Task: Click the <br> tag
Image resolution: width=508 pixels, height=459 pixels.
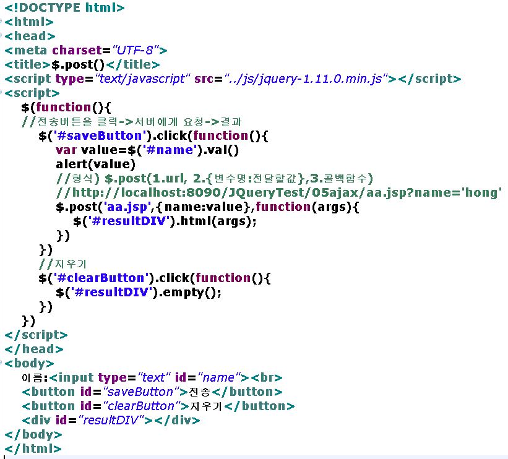Action: tap(266, 378)
